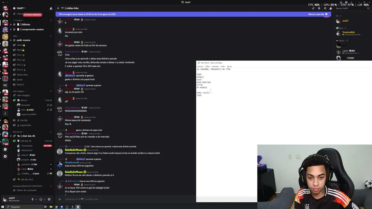Invite people to the ViniXT server
The image size is (372, 209).
coord(51,8)
